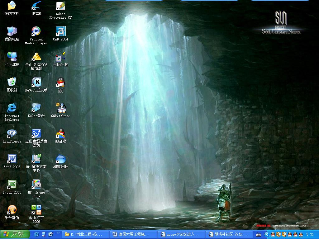Select the 千千静听 music player shortcut
This screenshot has height=239, width=319.
pyautogui.click(x=12, y=212)
